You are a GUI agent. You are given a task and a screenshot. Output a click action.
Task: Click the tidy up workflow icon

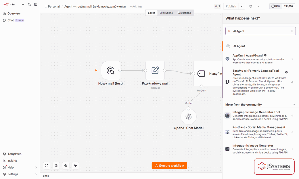tap(75, 166)
